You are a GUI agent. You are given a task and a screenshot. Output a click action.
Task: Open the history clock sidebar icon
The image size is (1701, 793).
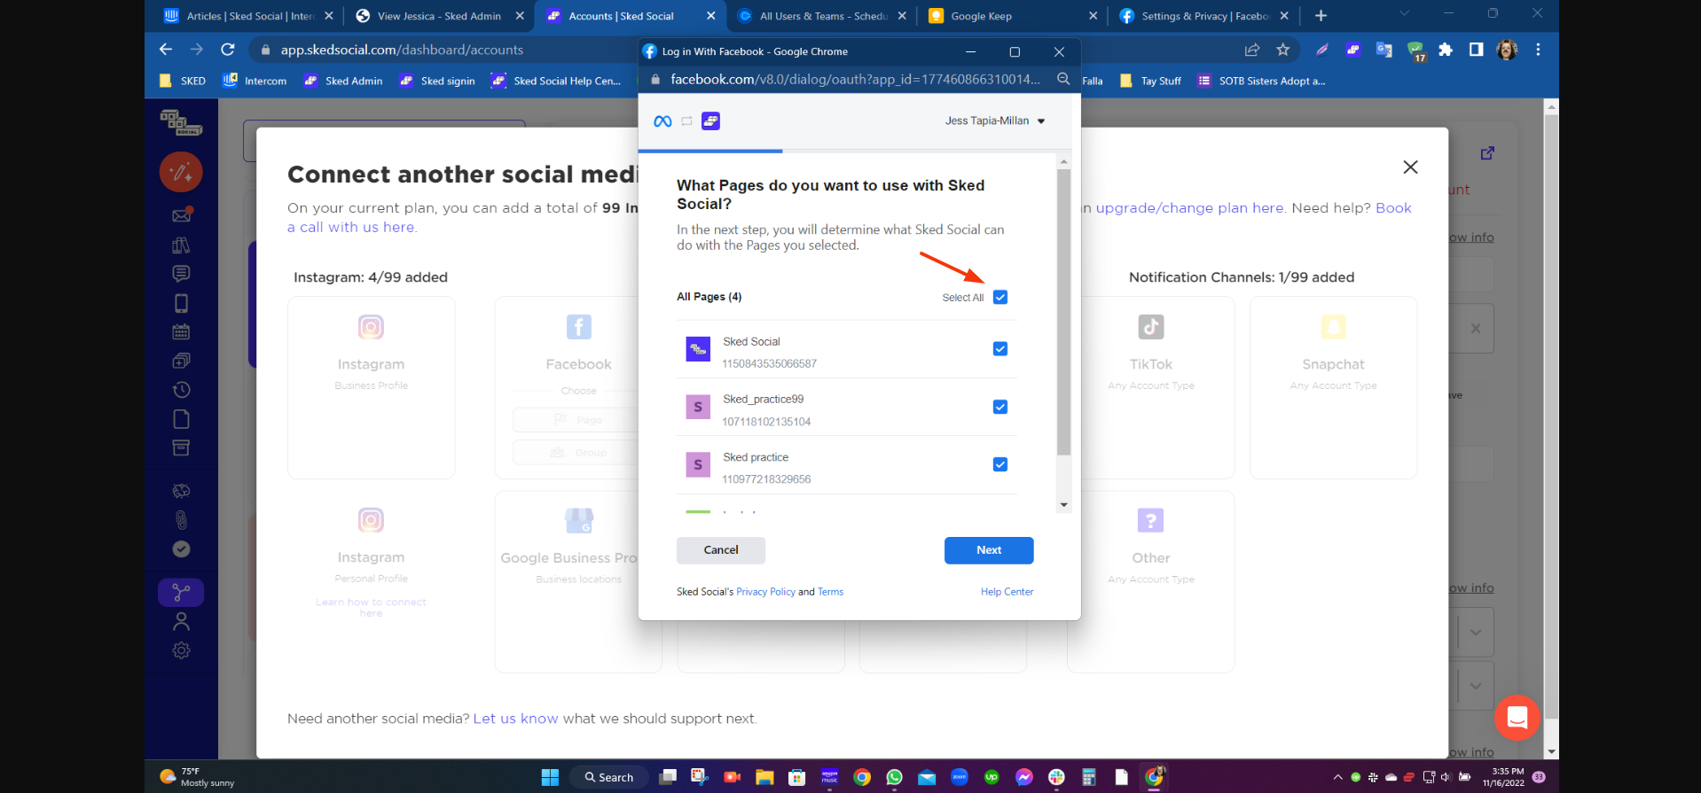click(x=181, y=390)
